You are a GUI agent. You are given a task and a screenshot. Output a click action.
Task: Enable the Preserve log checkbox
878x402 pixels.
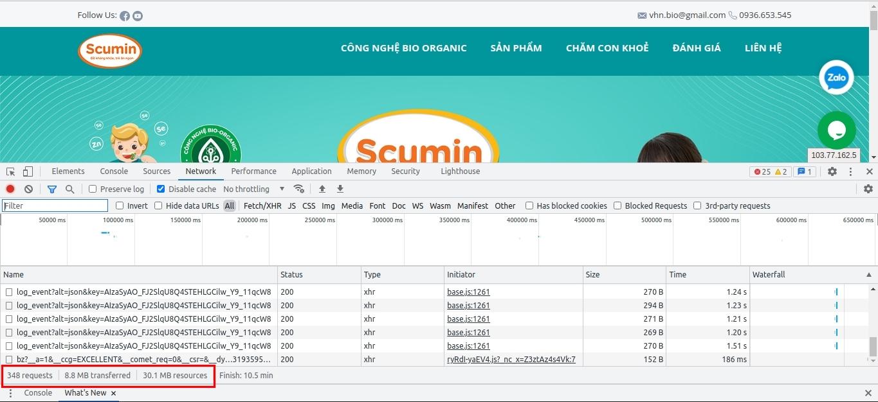93,189
